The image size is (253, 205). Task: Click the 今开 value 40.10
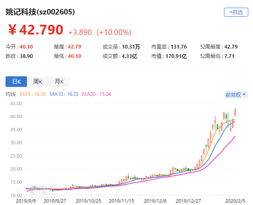click(26, 47)
